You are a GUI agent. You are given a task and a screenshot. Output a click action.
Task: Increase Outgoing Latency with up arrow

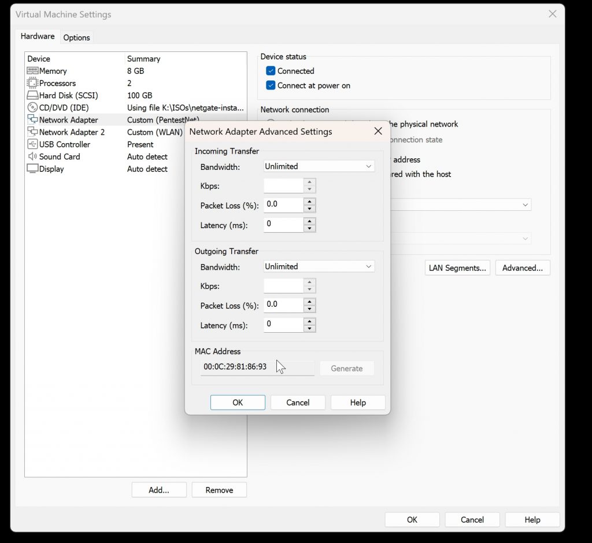pos(310,322)
